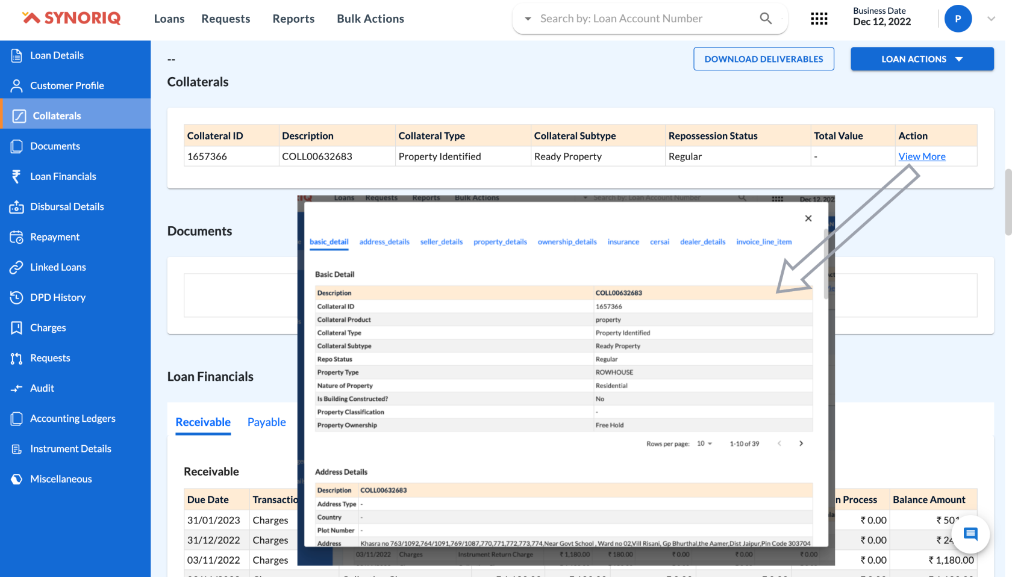Image resolution: width=1012 pixels, height=577 pixels.
Task: Click the Synoriq logo
Action: click(71, 18)
